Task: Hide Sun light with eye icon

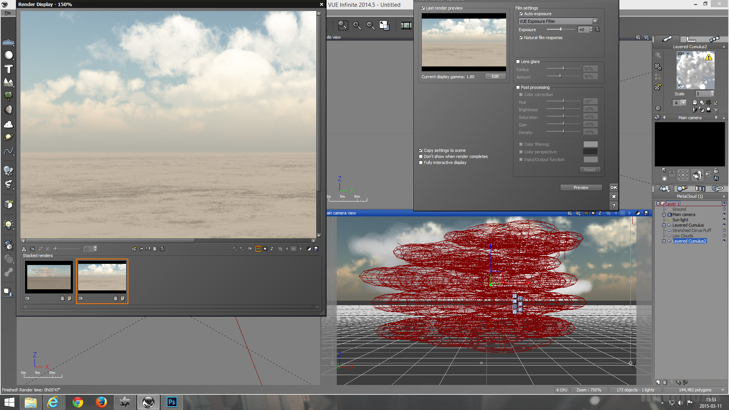Action: (724, 220)
